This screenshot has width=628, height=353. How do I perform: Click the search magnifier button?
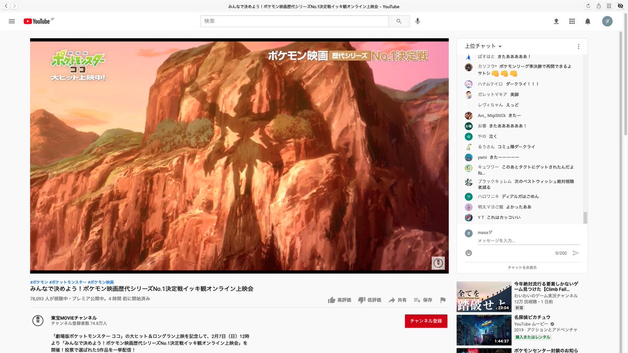(399, 21)
